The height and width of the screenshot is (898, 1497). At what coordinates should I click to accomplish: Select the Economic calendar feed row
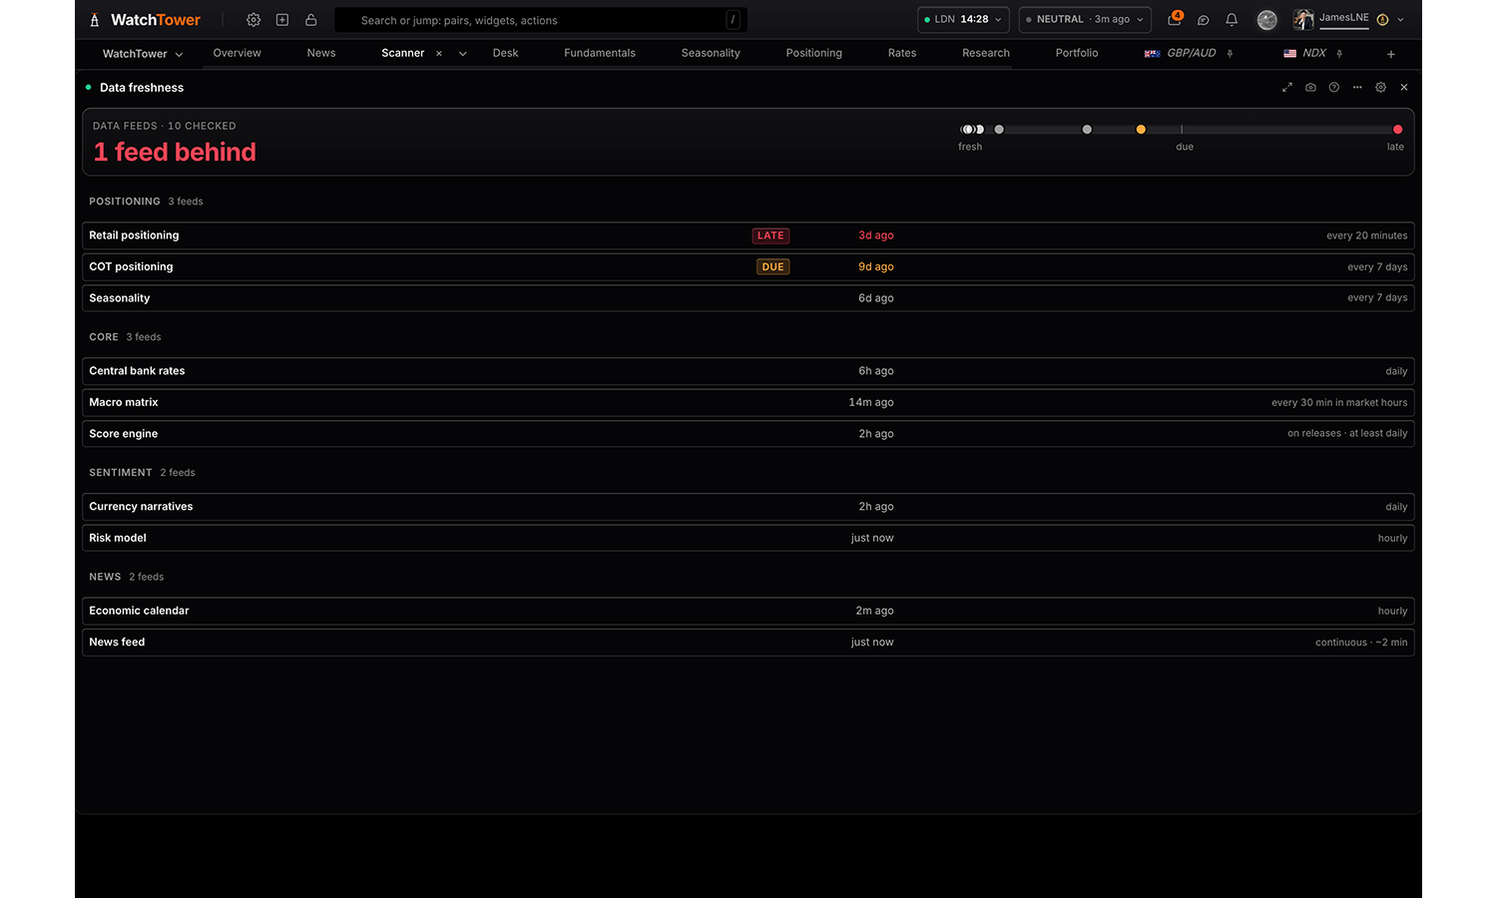click(x=748, y=611)
